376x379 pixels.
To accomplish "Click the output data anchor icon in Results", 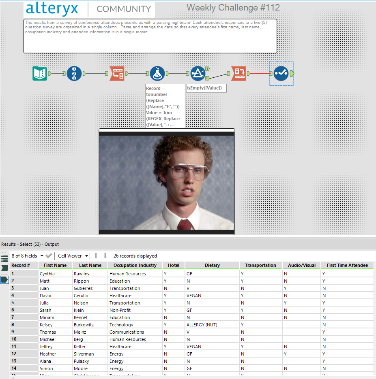I will click(4, 280).
